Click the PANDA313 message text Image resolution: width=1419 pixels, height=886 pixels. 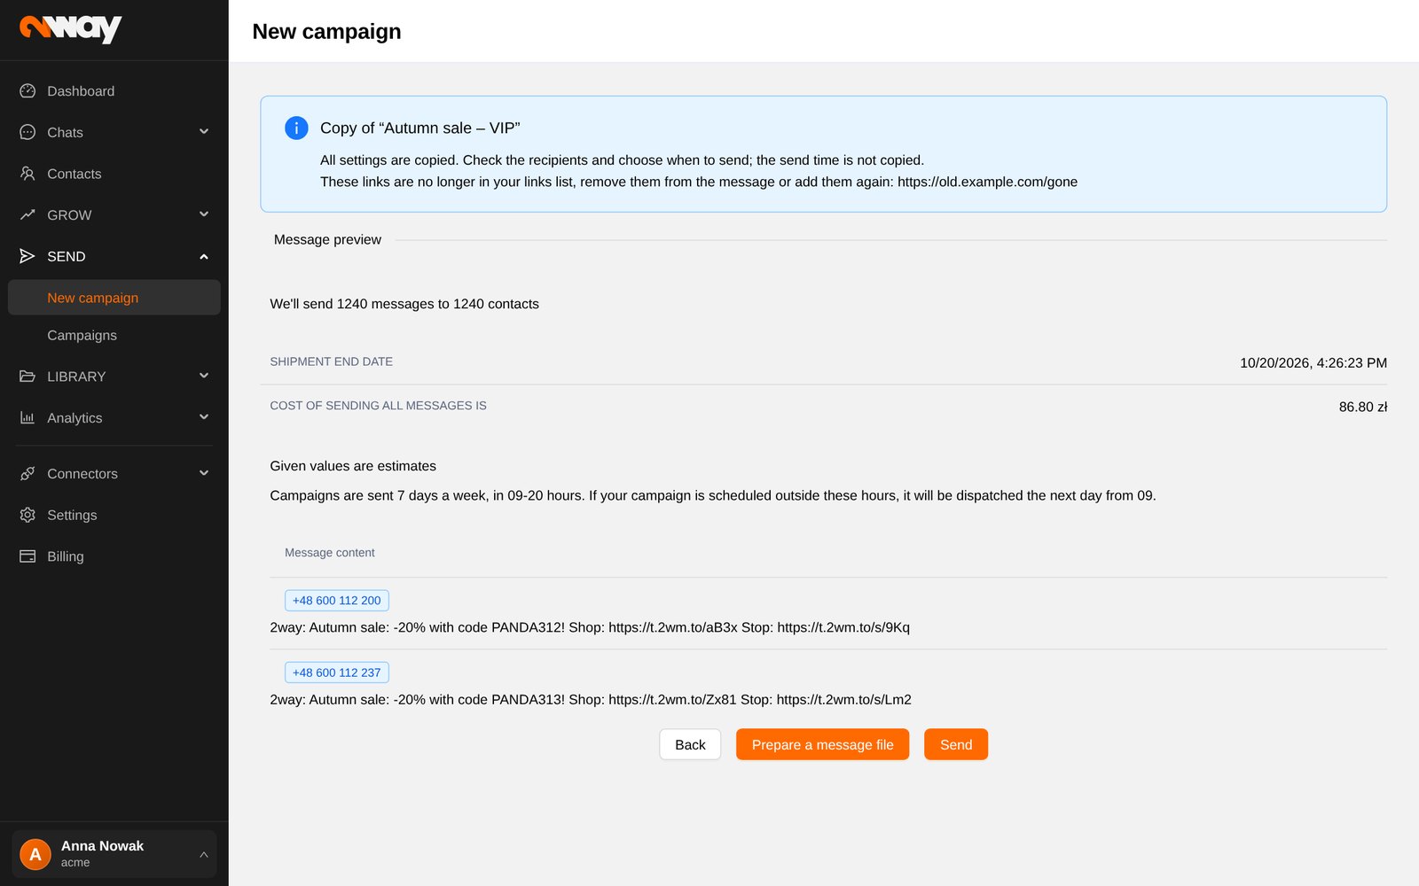[591, 699]
